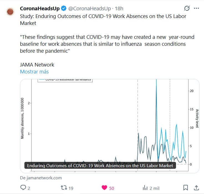
Task: Click the reply speech bubble icon
Action: [x=23, y=188]
